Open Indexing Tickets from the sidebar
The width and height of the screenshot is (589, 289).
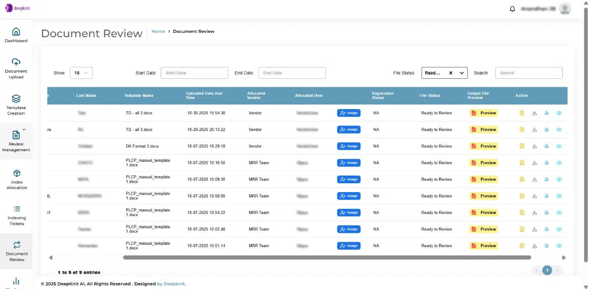pos(16,216)
